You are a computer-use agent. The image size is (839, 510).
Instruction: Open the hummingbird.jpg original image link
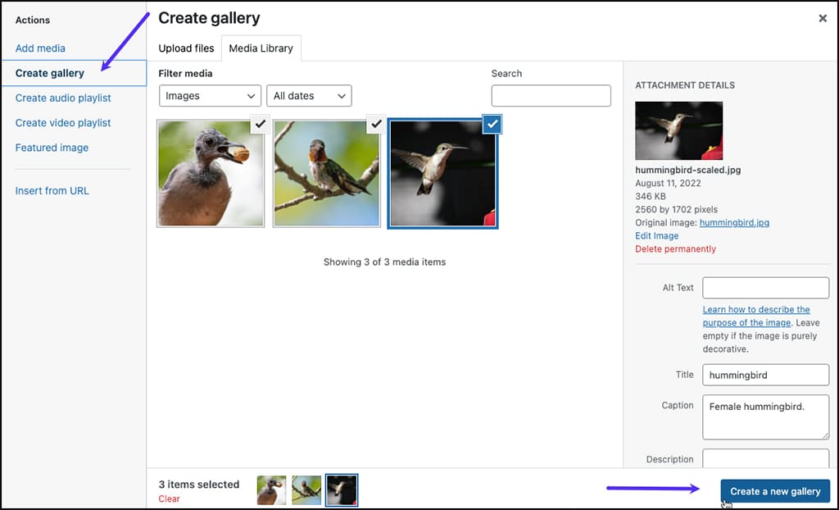[x=734, y=222]
